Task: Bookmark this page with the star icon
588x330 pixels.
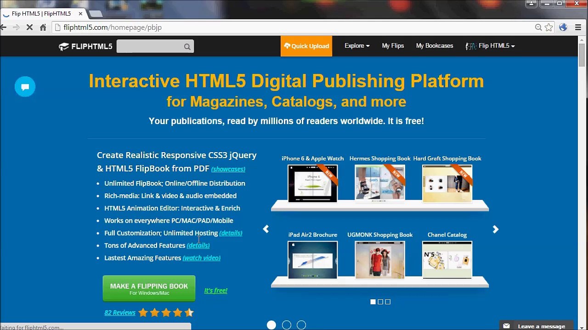Action: 548,27
